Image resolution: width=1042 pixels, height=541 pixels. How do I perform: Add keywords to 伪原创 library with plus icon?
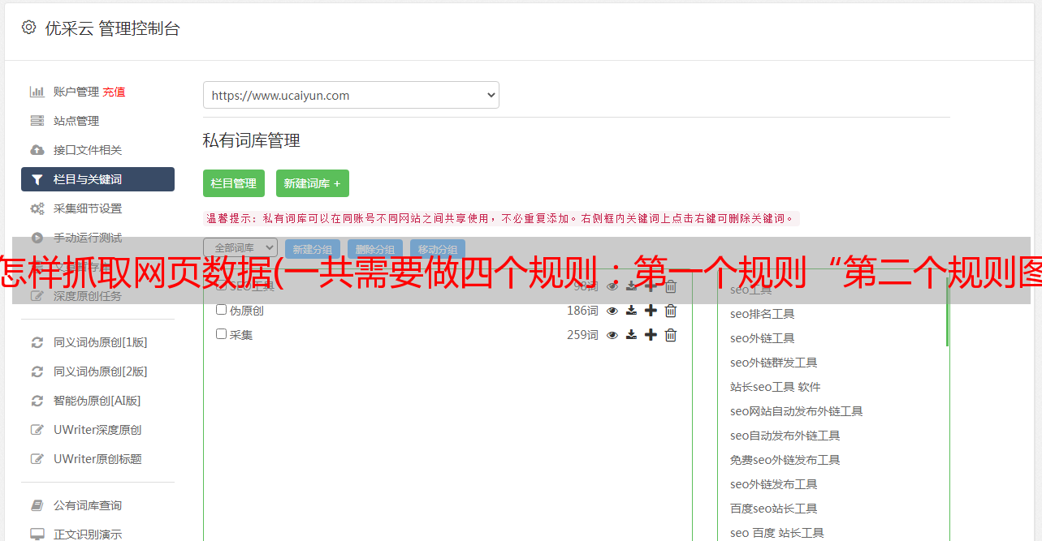tap(651, 311)
